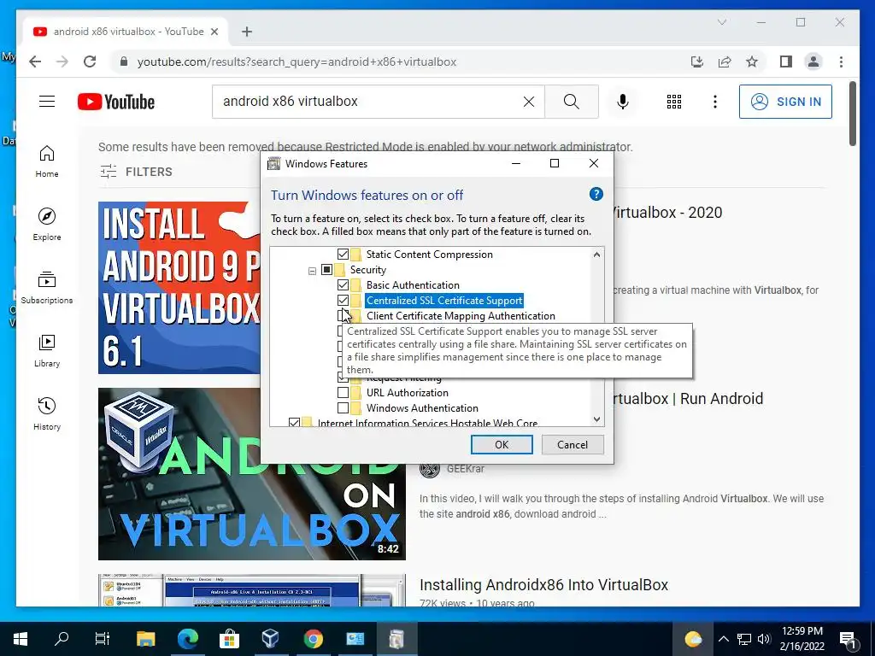
Task: Open Windows Features help
Action: tap(596, 194)
